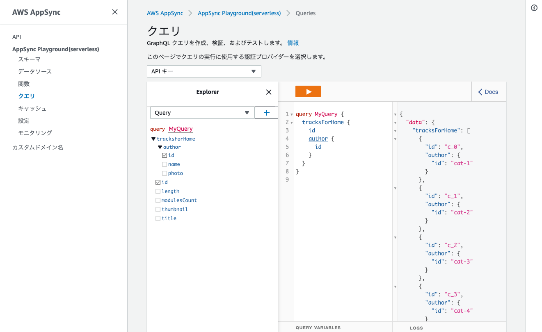
Task: Expand LOGS panel
Action: click(x=416, y=328)
